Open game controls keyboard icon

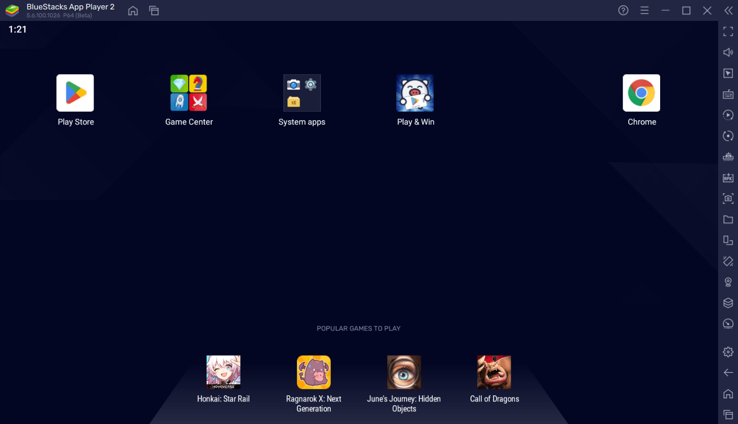pos(728,94)
